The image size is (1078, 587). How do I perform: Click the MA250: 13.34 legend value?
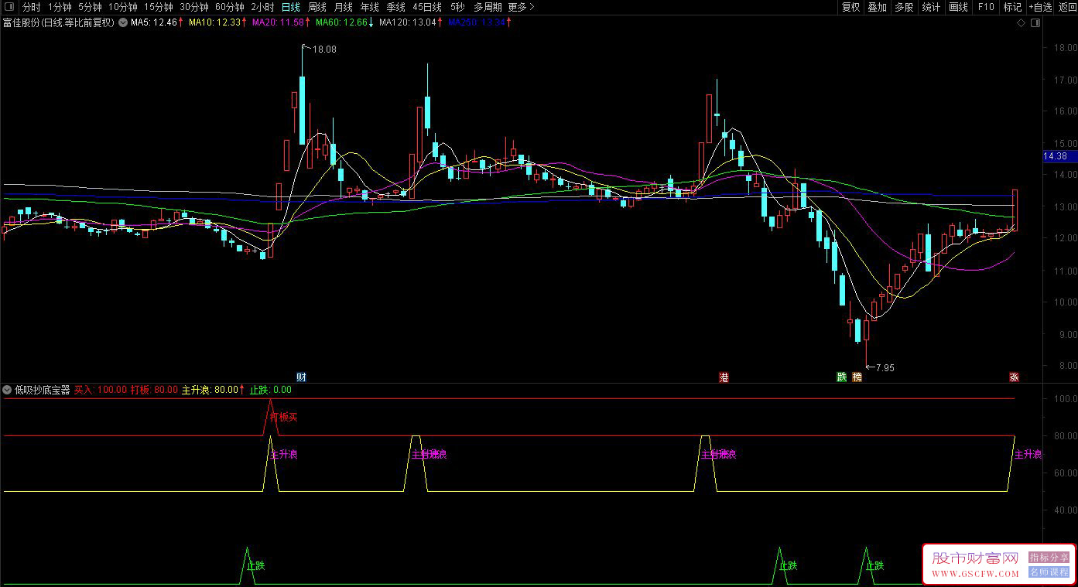point(477,22)
